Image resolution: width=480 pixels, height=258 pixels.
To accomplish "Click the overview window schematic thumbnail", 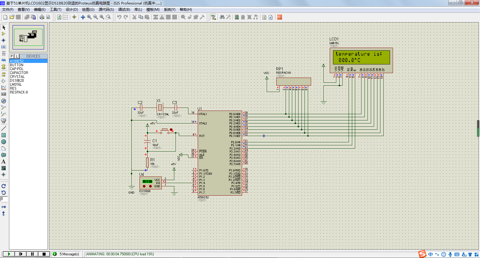I will coord(28,37).
